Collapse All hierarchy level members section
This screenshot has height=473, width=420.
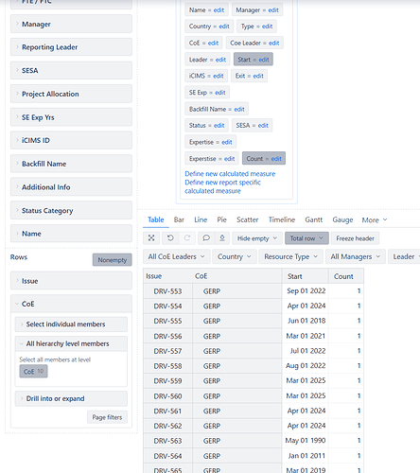click(71, 343)
